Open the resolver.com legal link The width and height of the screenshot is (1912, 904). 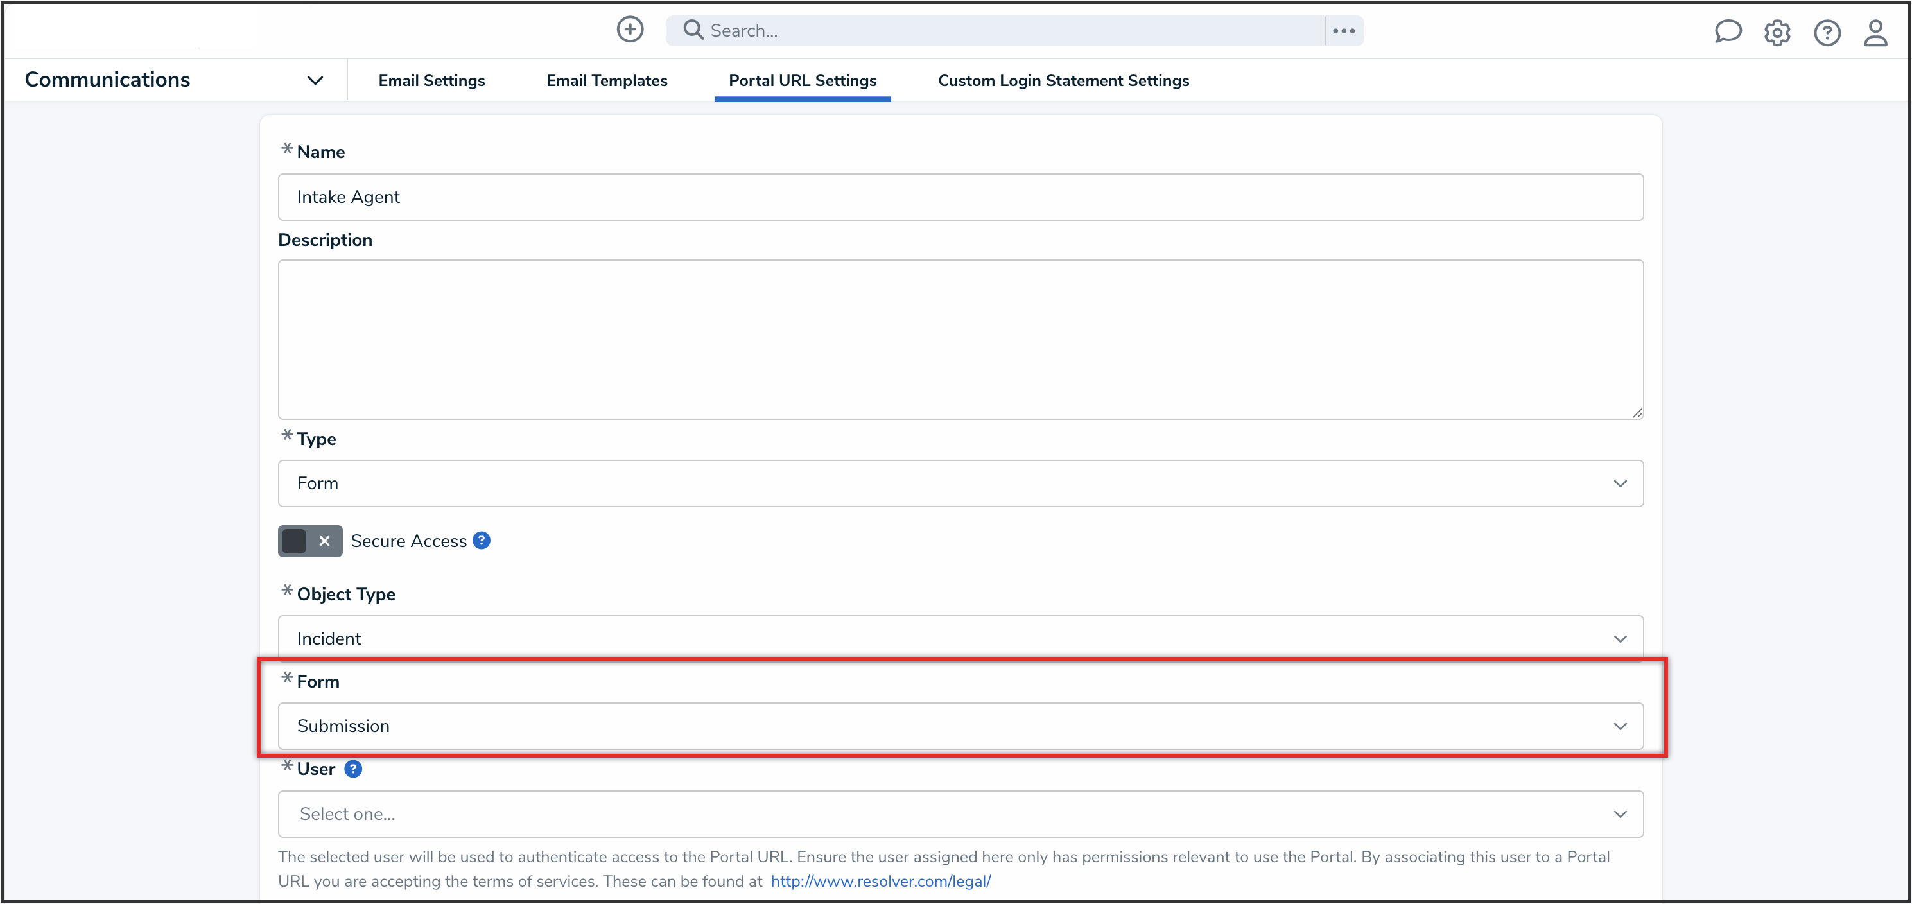[x=880, y=881]
